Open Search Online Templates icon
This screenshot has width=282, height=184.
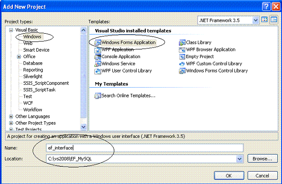(x=98, y=96)
